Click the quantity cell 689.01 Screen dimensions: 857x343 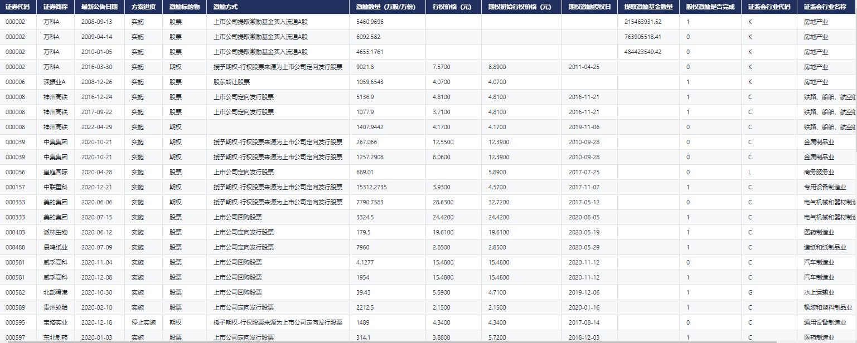[x=365, y=172]
